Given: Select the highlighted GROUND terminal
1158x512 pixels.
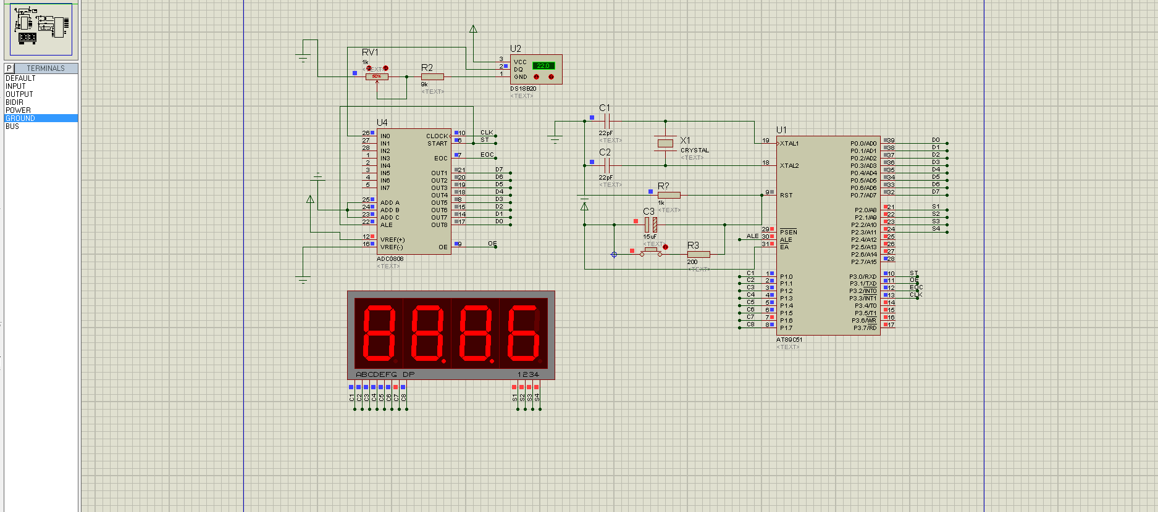Looking at the screenshot, I should [20, 118].
